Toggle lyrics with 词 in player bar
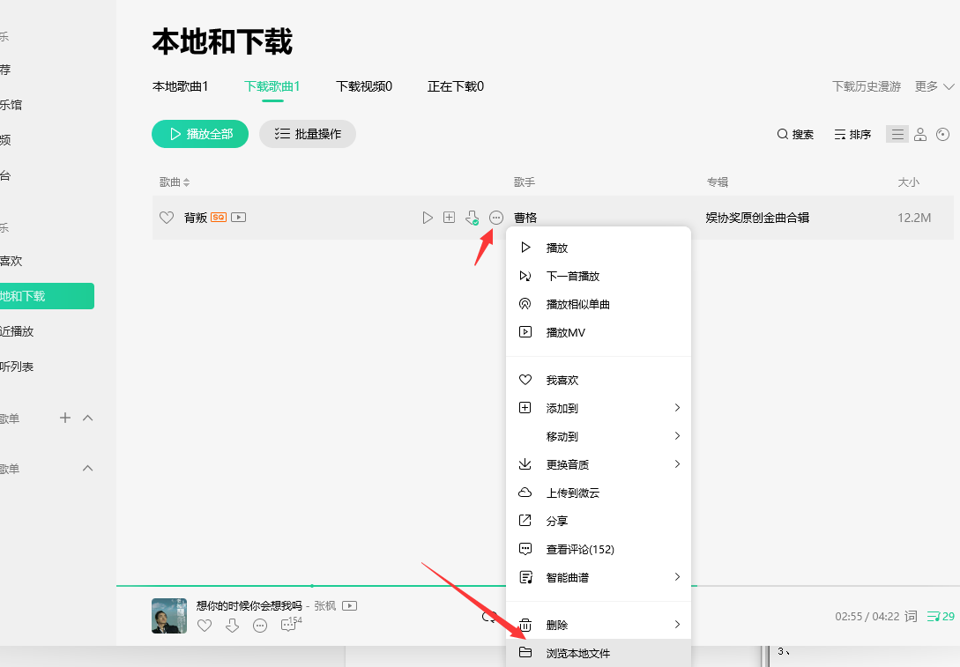 911,616
